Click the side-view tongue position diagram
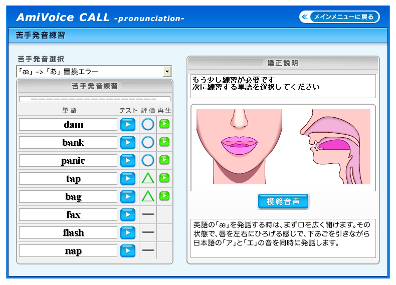Screen dimensions: 396x285 335,146
